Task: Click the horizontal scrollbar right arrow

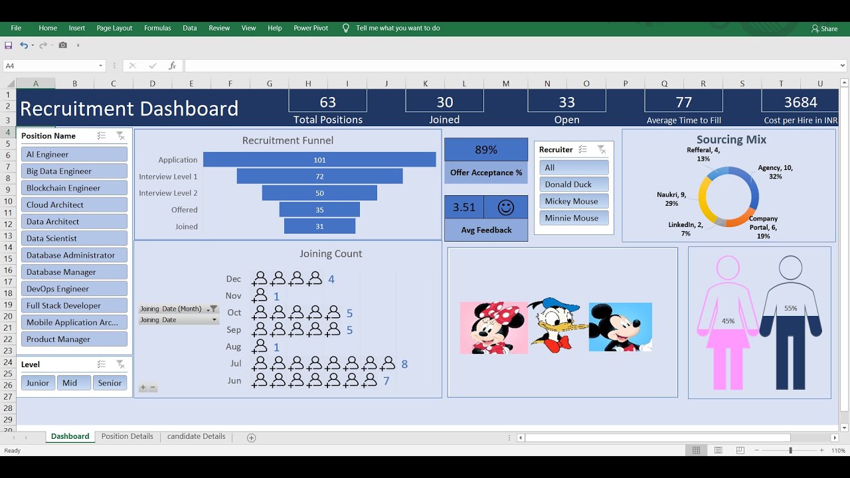Action: click(835, 438)
